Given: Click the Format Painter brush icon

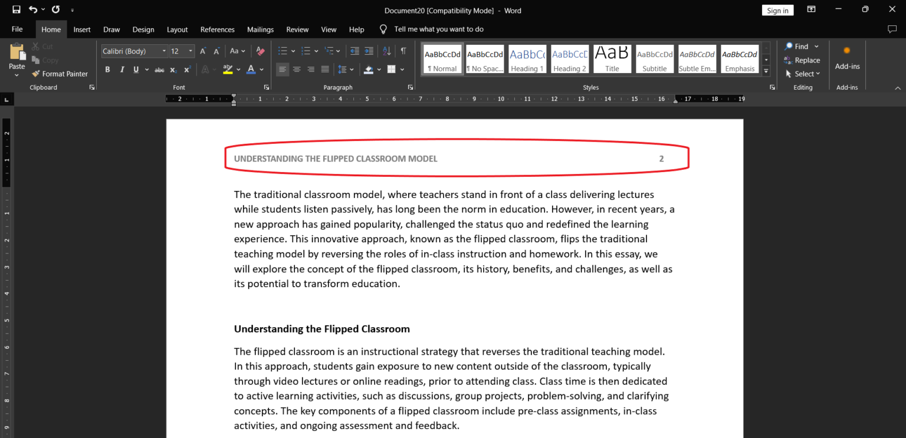Looking at the screenshot, I should [x=36, y=74].
